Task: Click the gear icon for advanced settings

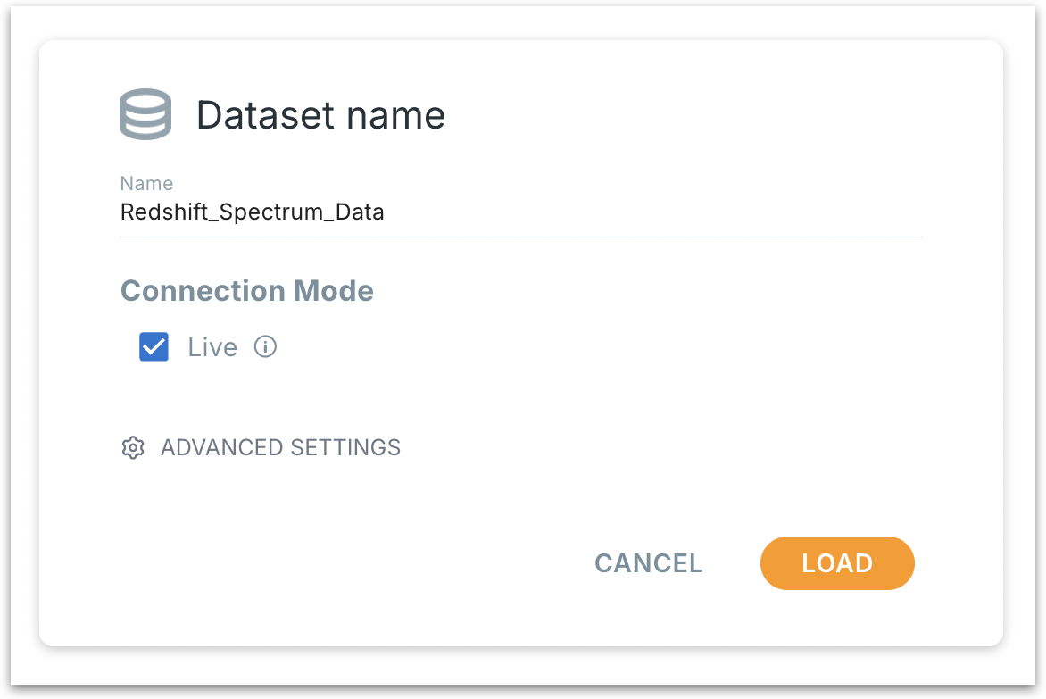Action: pyautogui.click(x=133, y=447)
